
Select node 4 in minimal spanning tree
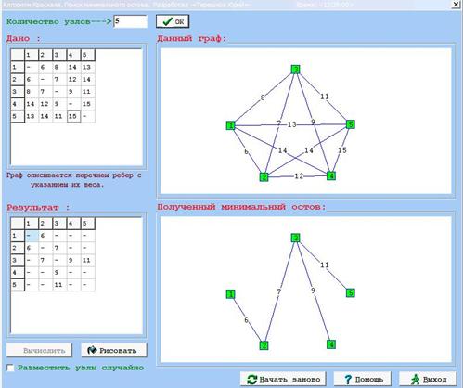coord(331,344)
